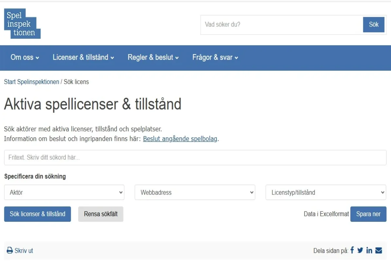Focus the Fritext search word field
391x261 pixels.
pos(195,158)
